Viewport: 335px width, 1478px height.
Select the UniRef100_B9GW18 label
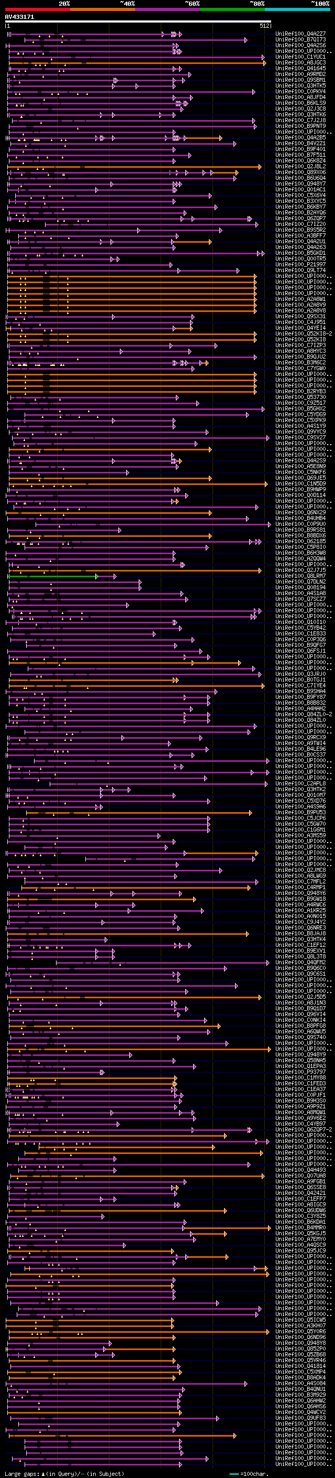[300, 899]
